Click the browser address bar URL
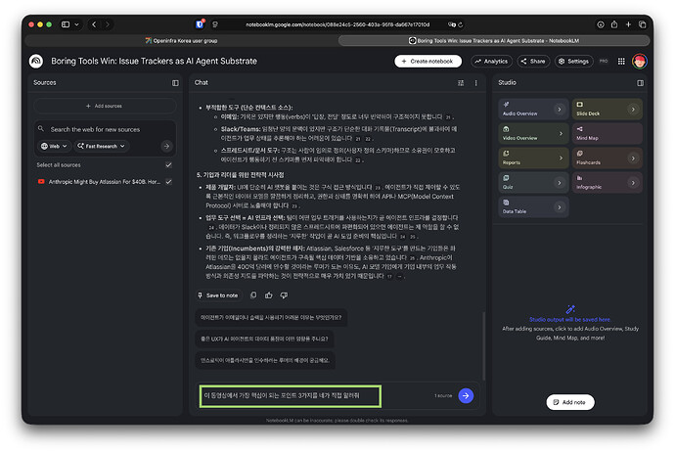Screen dimensions: 675x452 click(337, 24)
